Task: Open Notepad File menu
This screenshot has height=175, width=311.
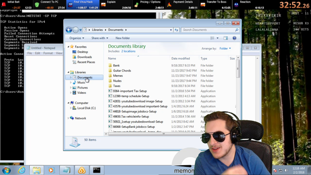Action: (30, 53)
